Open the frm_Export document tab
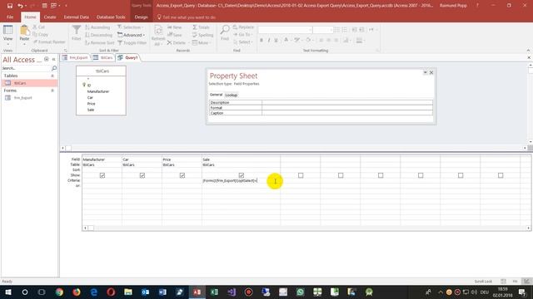Viewport: 533px width, 299px height. [75, 57]
